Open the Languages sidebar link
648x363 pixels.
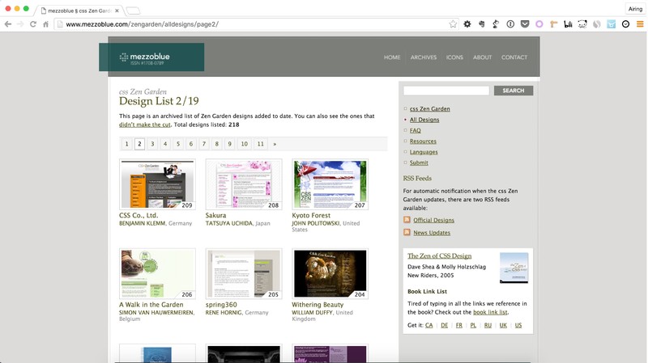pyautogui.click(x=424, y=152)
